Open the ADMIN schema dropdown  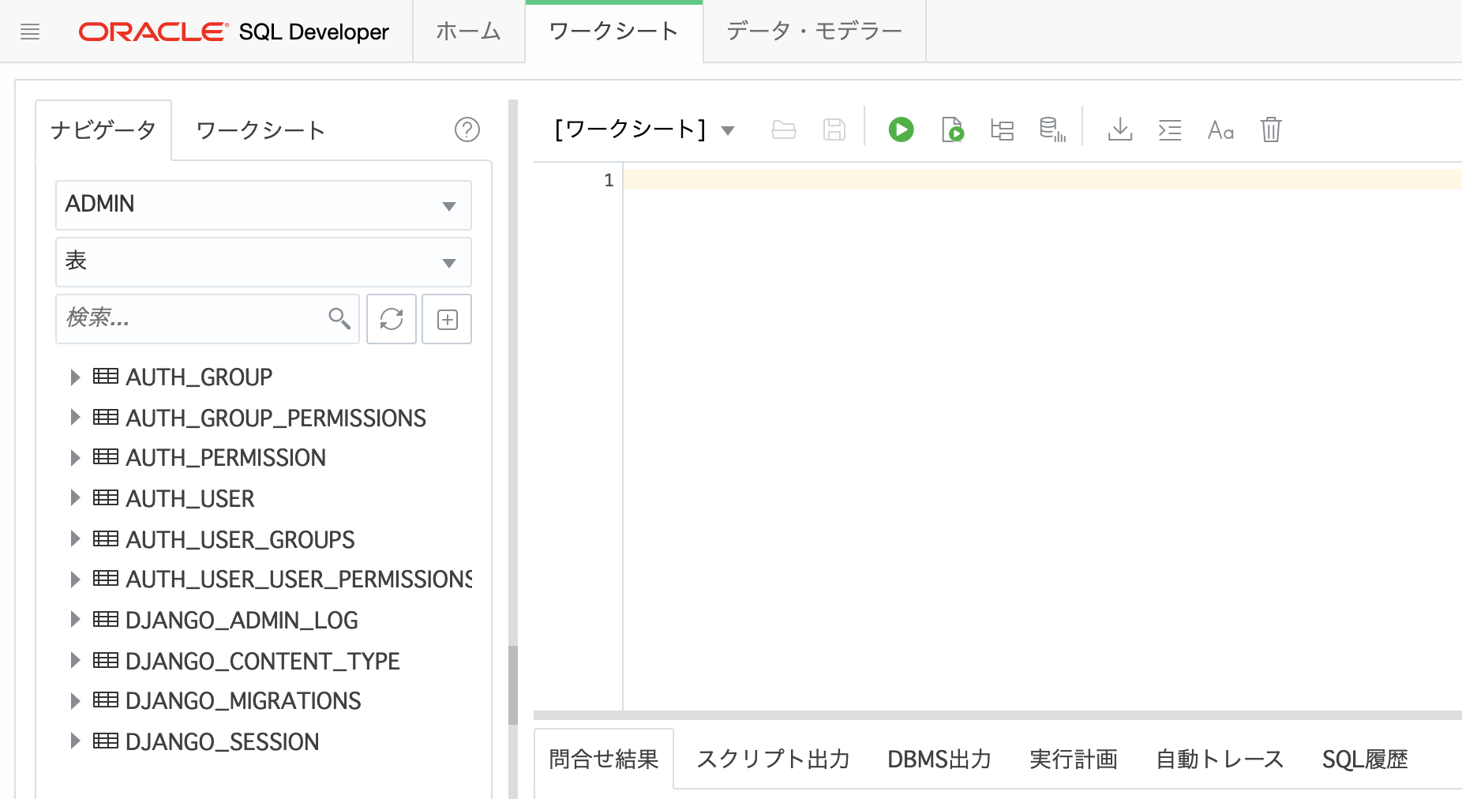(x=264, y=205)
